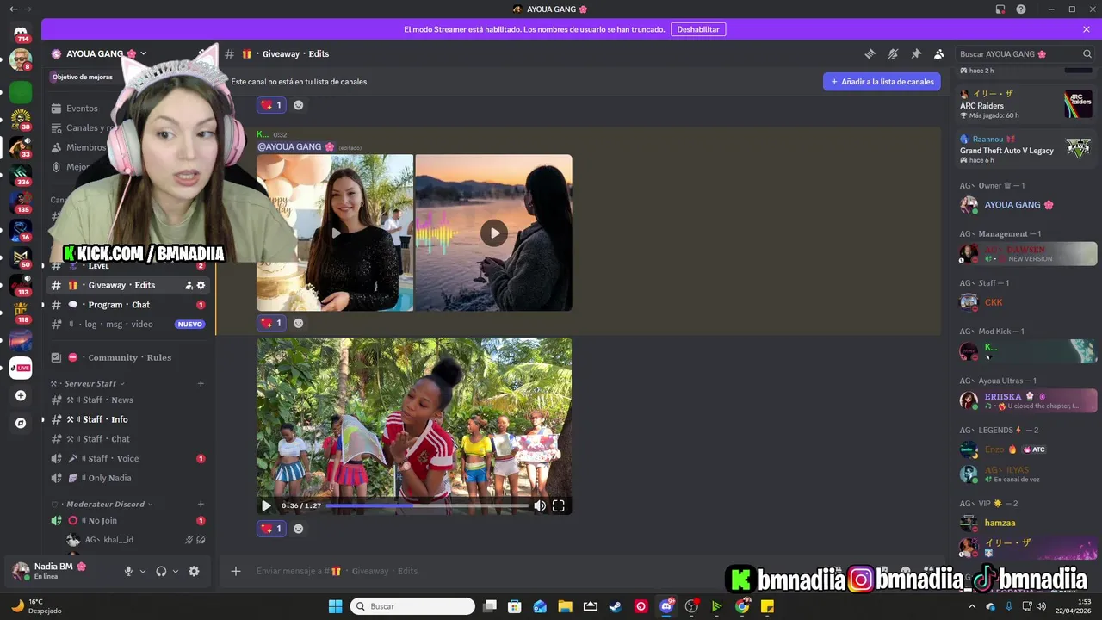1102x620 pixels.
Task: Click the @AYOUA GANG mention
Action: [295, 146]
